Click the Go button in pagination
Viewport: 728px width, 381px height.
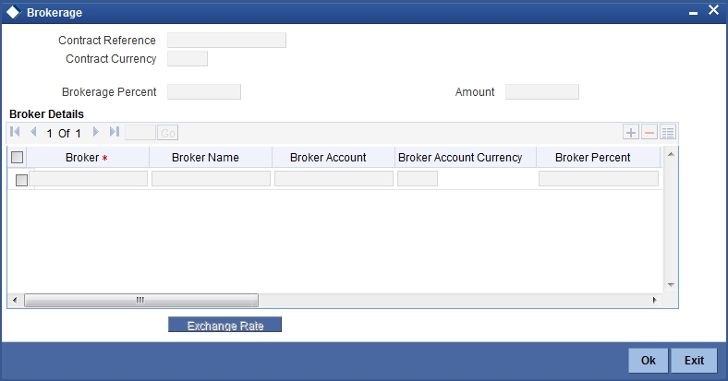pyautogui.click(x=167, y=133)
